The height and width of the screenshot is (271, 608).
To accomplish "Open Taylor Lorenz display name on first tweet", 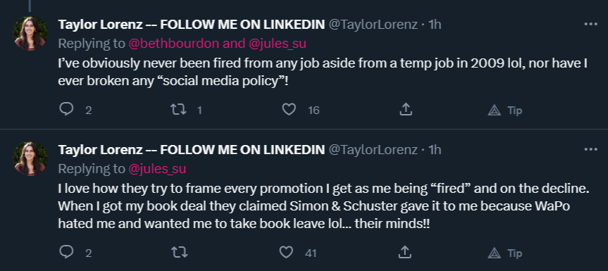I will click(x=192, y=25).
